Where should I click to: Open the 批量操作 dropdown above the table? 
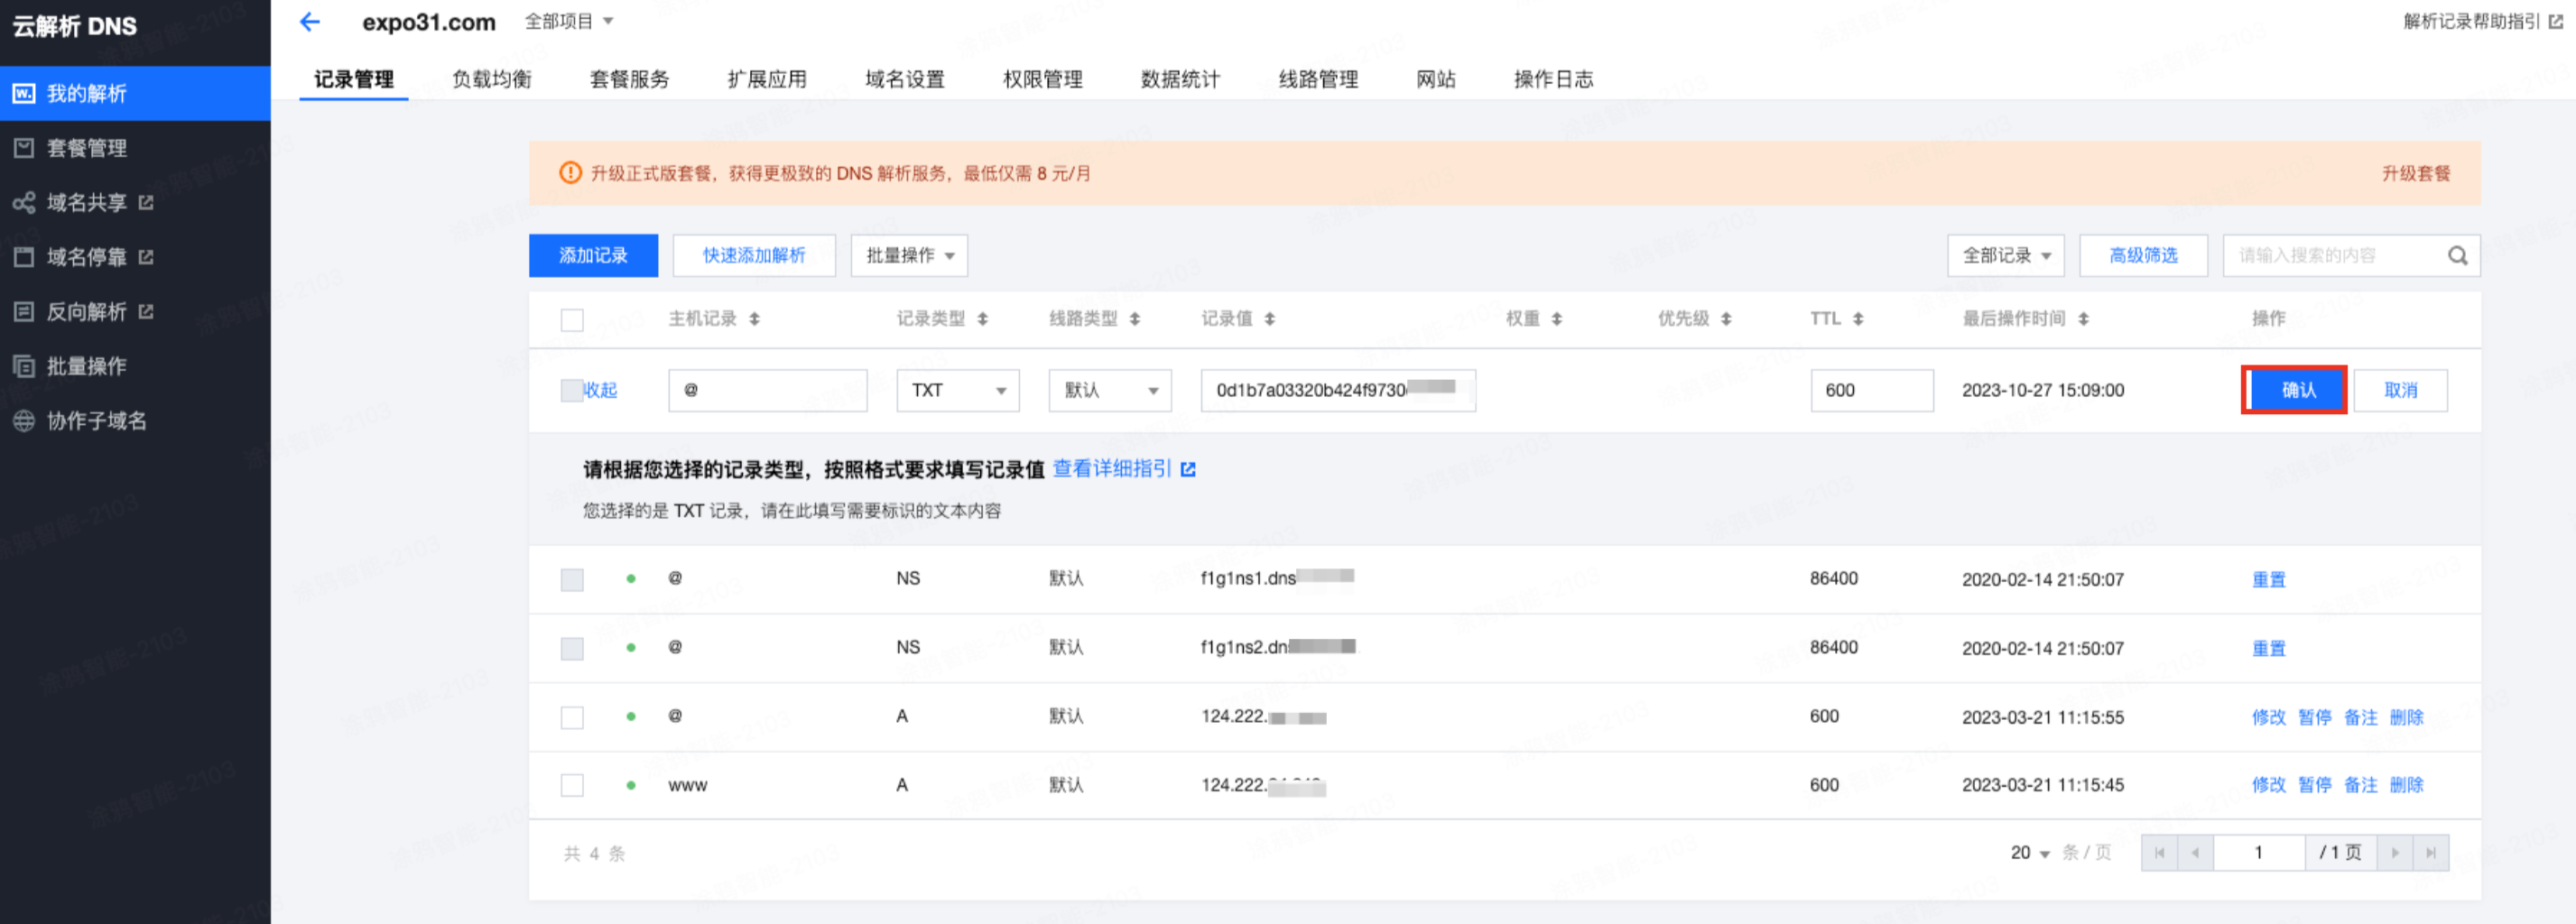click(x=909, y=255)
